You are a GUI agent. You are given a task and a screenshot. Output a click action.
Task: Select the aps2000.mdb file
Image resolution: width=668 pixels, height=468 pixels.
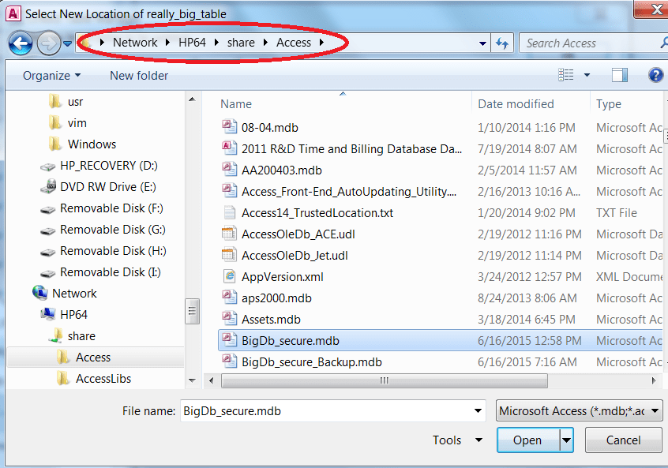pyautogui.click(x=276, y=298)
